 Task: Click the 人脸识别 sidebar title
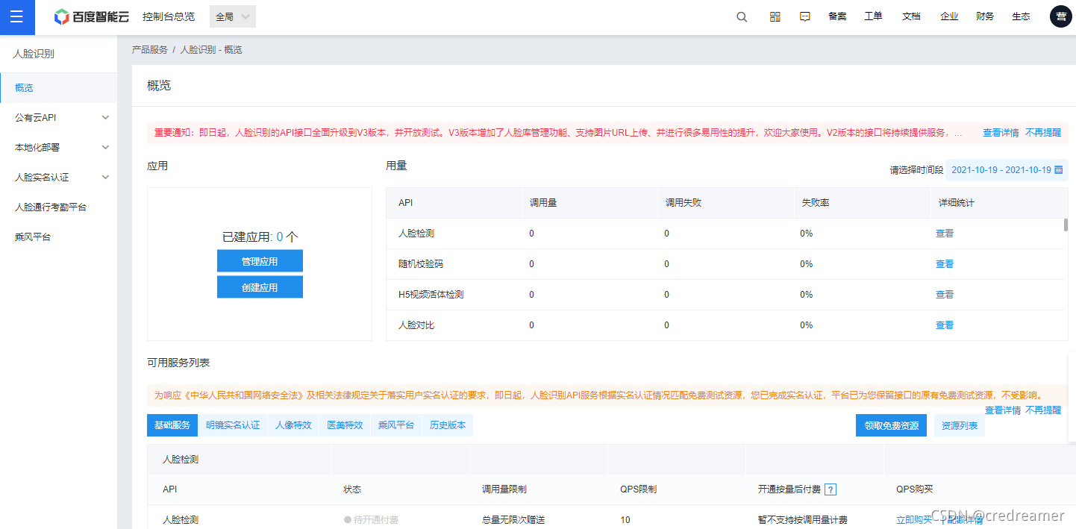coord(34,54)
